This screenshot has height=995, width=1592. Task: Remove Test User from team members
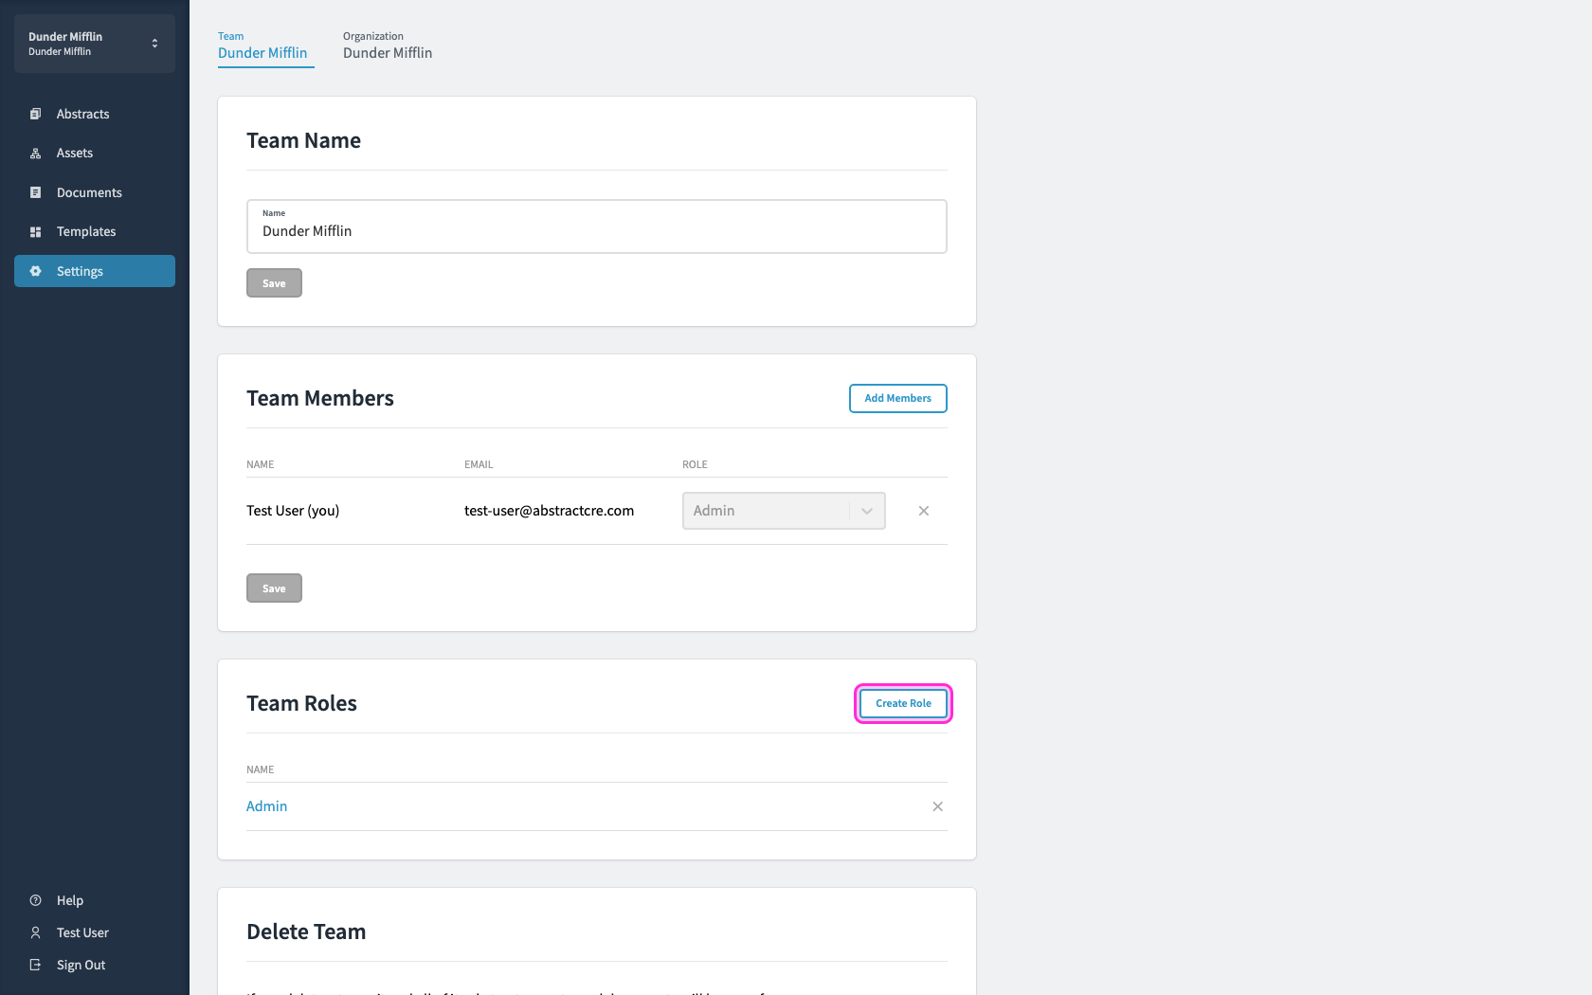pos(924,511)
